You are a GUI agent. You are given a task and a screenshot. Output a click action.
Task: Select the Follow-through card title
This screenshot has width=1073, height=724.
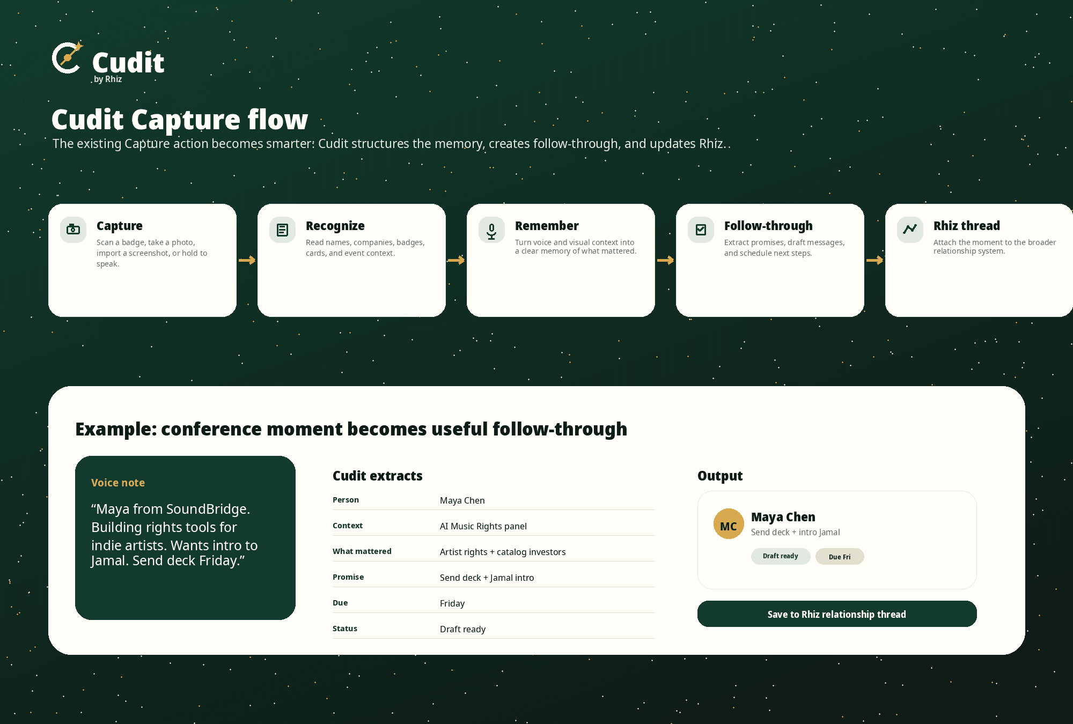768,226
